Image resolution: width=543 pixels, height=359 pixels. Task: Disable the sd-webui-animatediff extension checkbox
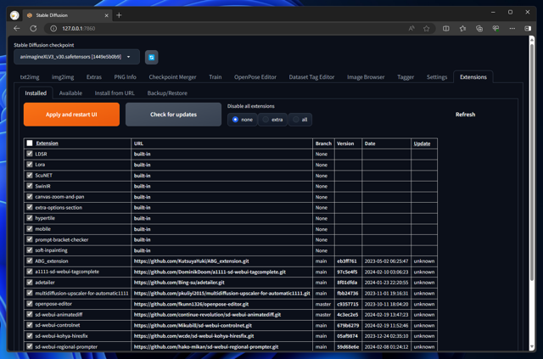[x=30, y=314]
